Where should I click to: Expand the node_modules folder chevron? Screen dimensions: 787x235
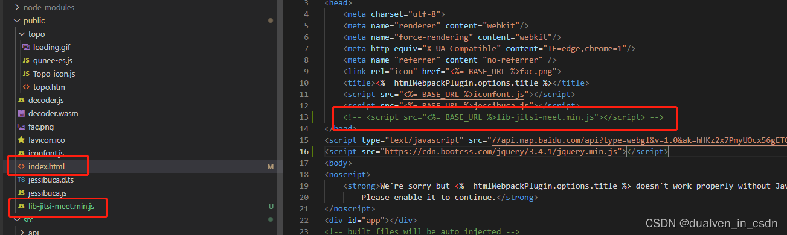tap(16, 8)
